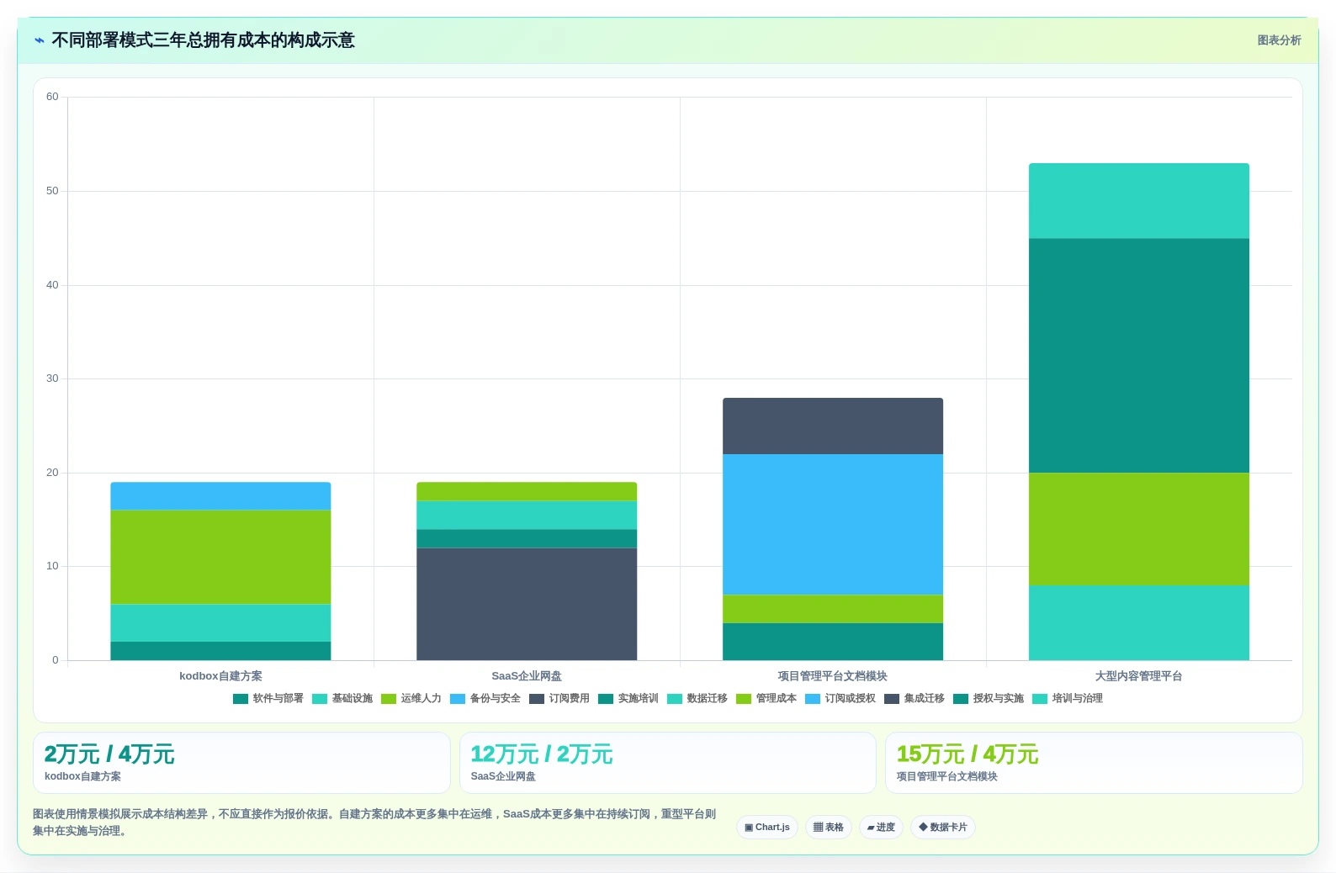The width and height of the screenshot is (1336, 873).
Task: Toggle the 订阅费用 legend item
Action: [559, 699]
